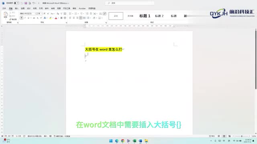Viewport: 257px width, 144px height.
Task: Toggle Bold formatting
Action: click(21, 18)
